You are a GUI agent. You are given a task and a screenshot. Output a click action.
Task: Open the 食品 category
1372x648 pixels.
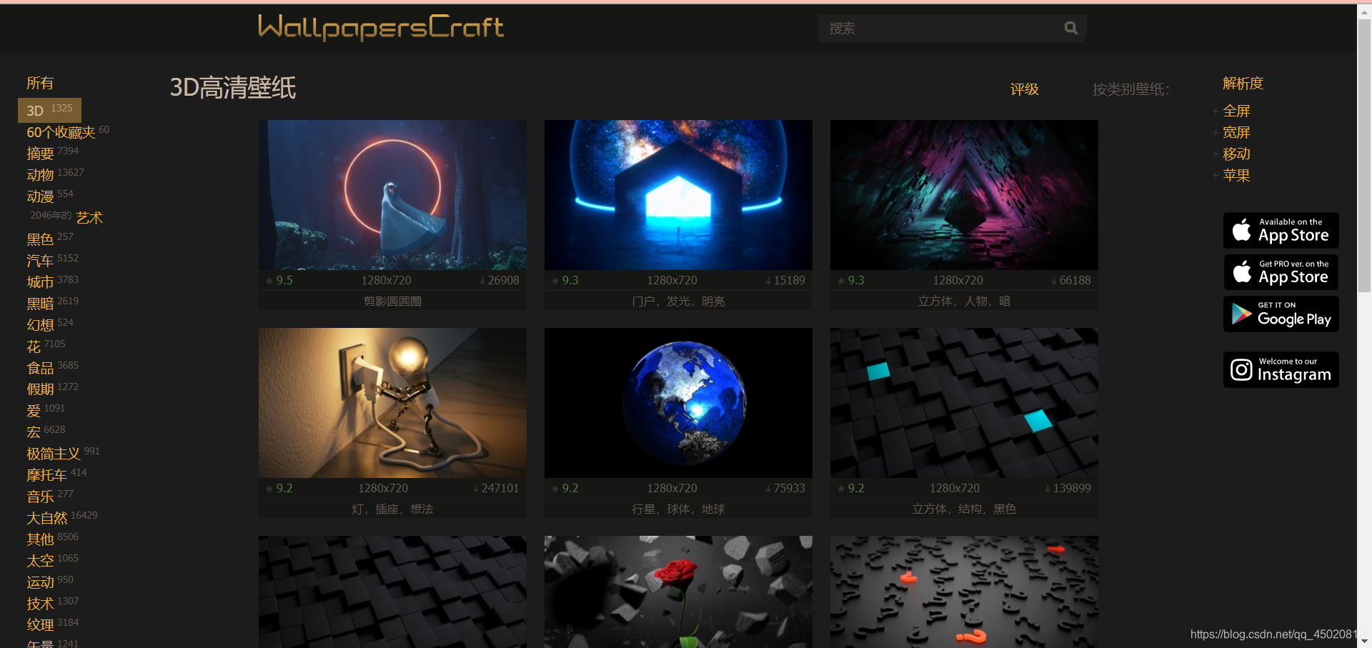click(x=40, y=368)
